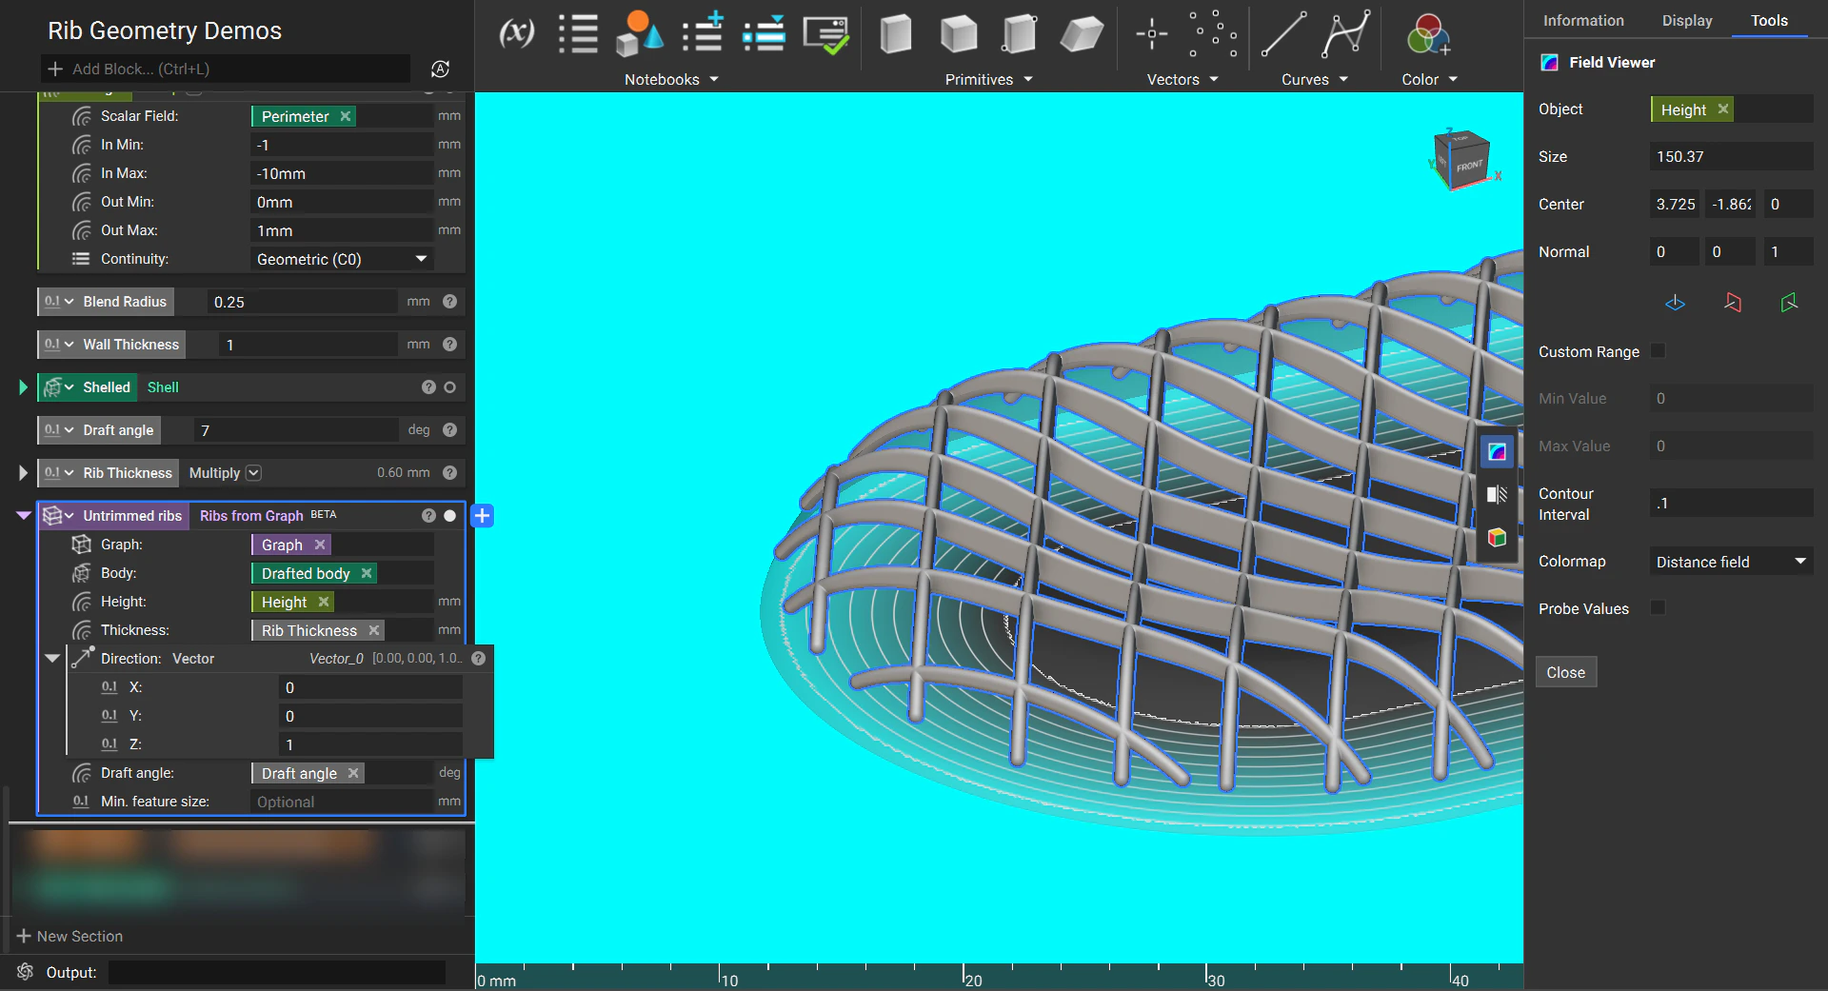Click the blue plus button beside Untrimmed ribs
Image resolution: width=1828 pixels, height=991 pixels.
pyautogui.click(x=483, y=516)
